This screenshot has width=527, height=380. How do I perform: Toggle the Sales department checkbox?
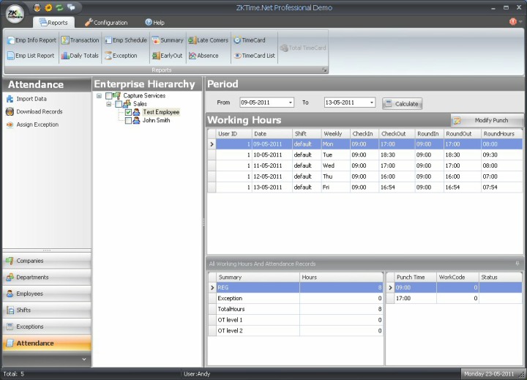tap(119, 104)
